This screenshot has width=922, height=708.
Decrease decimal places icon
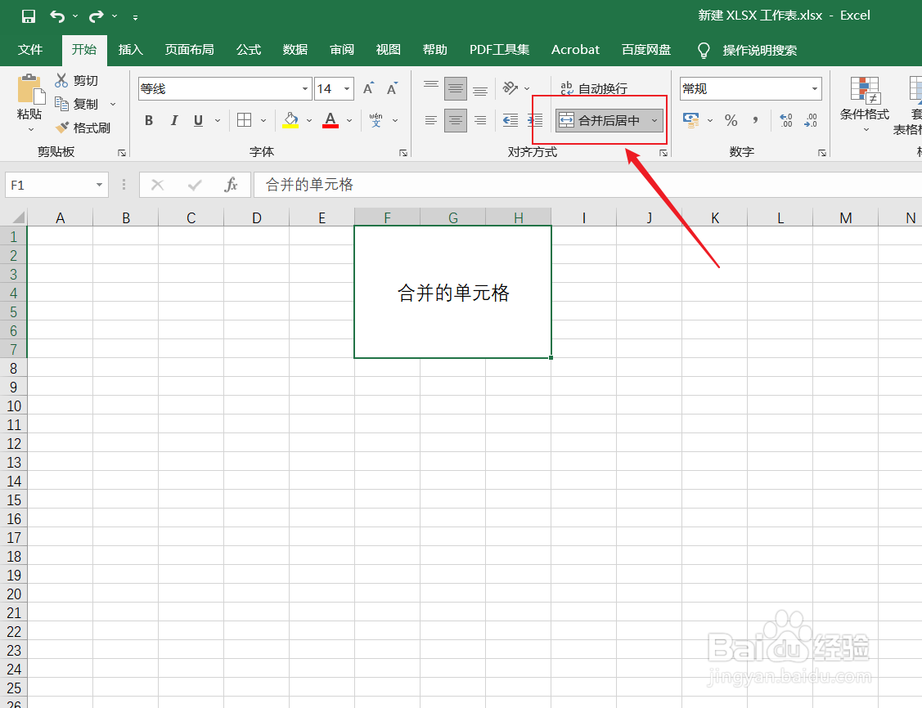click(811, 120)
